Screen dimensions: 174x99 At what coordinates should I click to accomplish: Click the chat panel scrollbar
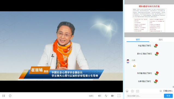coord(173,87)
